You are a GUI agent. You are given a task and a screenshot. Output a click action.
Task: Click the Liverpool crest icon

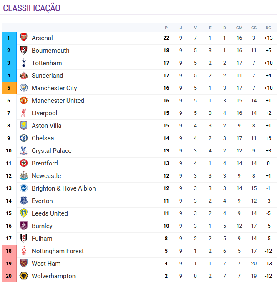(x=24, y=113)
